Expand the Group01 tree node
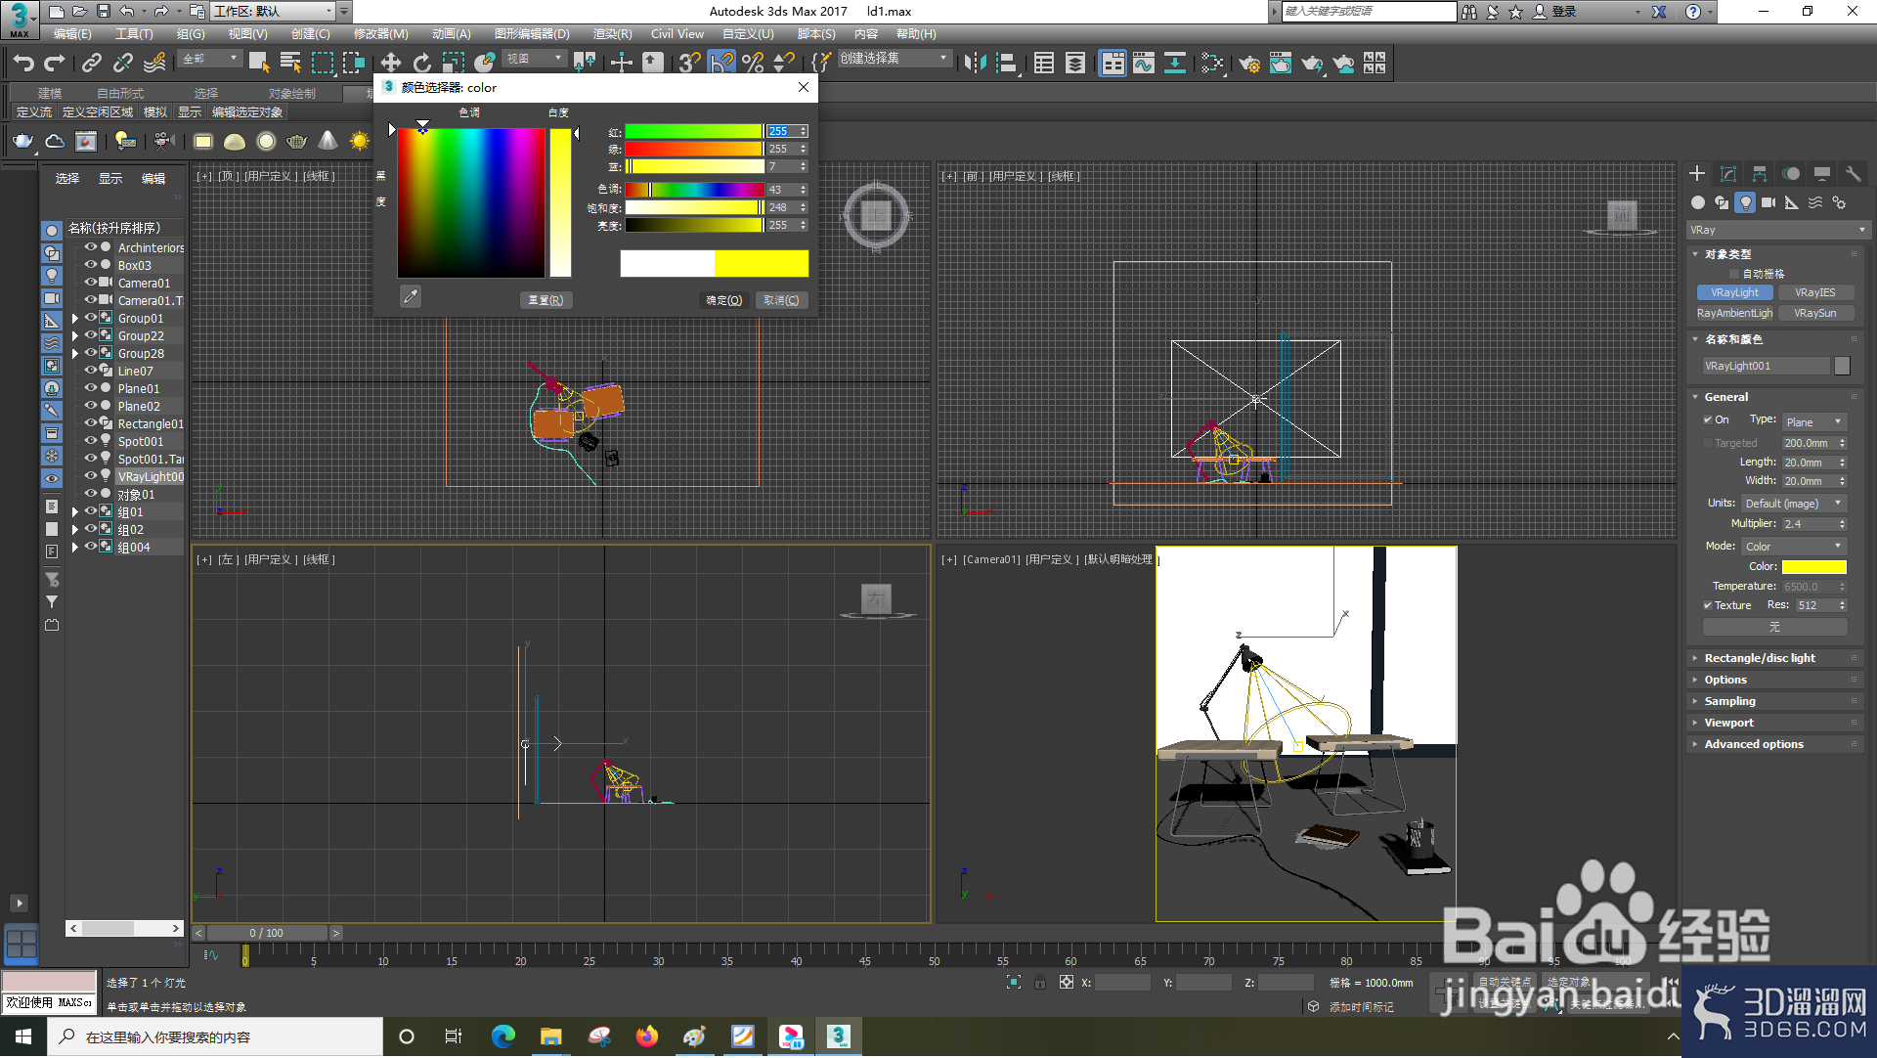1877x1058 pixels. (x=75, y=319)
